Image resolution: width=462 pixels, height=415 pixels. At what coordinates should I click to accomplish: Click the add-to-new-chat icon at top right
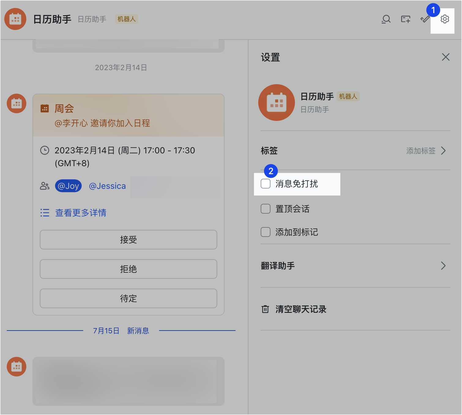[405, 19]
